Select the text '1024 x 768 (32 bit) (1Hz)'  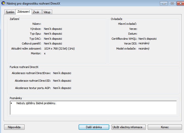pos(59,49)
